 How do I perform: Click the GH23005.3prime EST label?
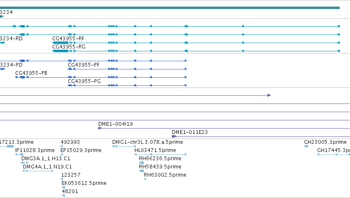click(325, 142)
